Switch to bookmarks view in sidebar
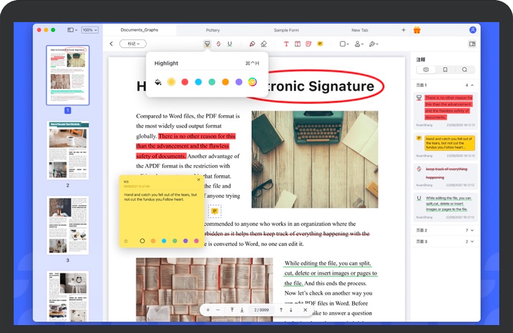This screenshot has height=333, width=513. click(x=445, y=69)
